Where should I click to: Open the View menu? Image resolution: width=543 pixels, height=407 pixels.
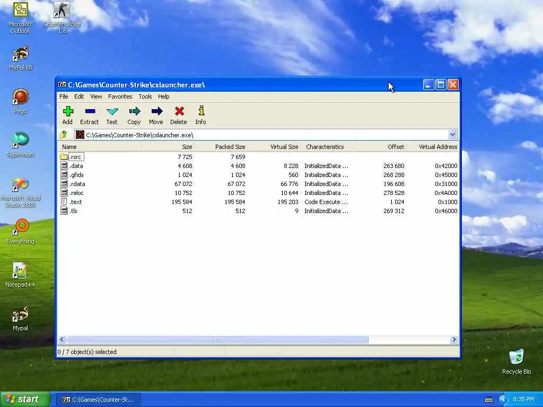pos(96,96)
